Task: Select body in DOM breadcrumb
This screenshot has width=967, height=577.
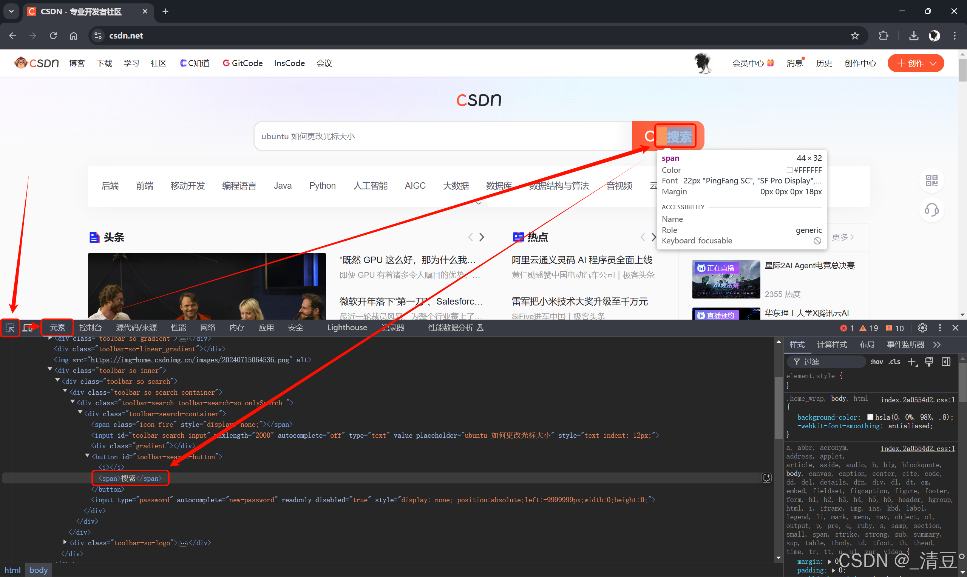Action: pyautogui.click(x=39, y=570)
